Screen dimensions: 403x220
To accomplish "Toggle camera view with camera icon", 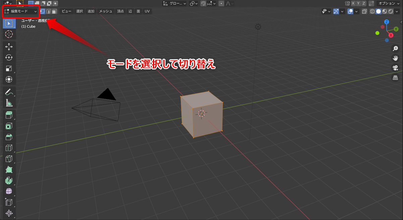I will 396,68.
